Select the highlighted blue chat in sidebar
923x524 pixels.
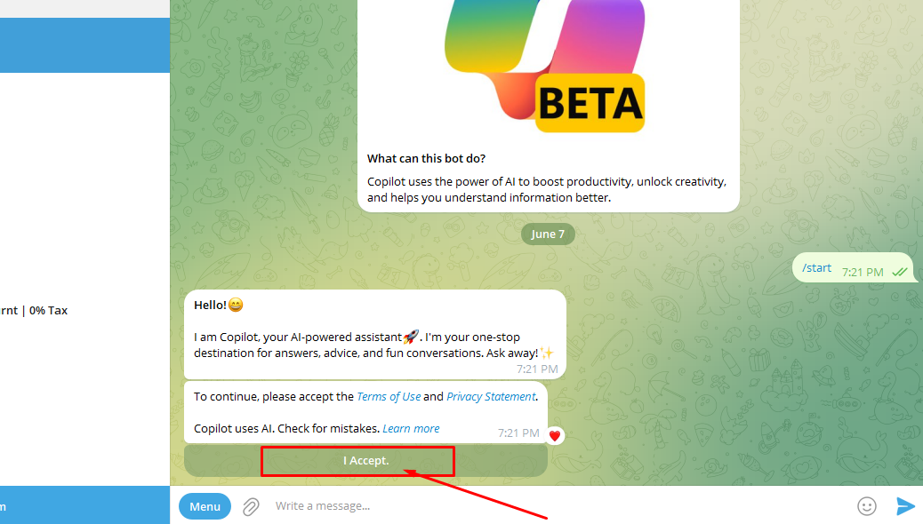pyautogui.click(x=84, y=44)
